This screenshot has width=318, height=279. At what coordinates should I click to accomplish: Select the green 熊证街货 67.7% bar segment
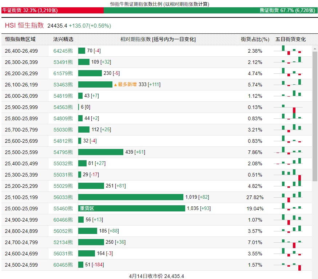point(210,11)
